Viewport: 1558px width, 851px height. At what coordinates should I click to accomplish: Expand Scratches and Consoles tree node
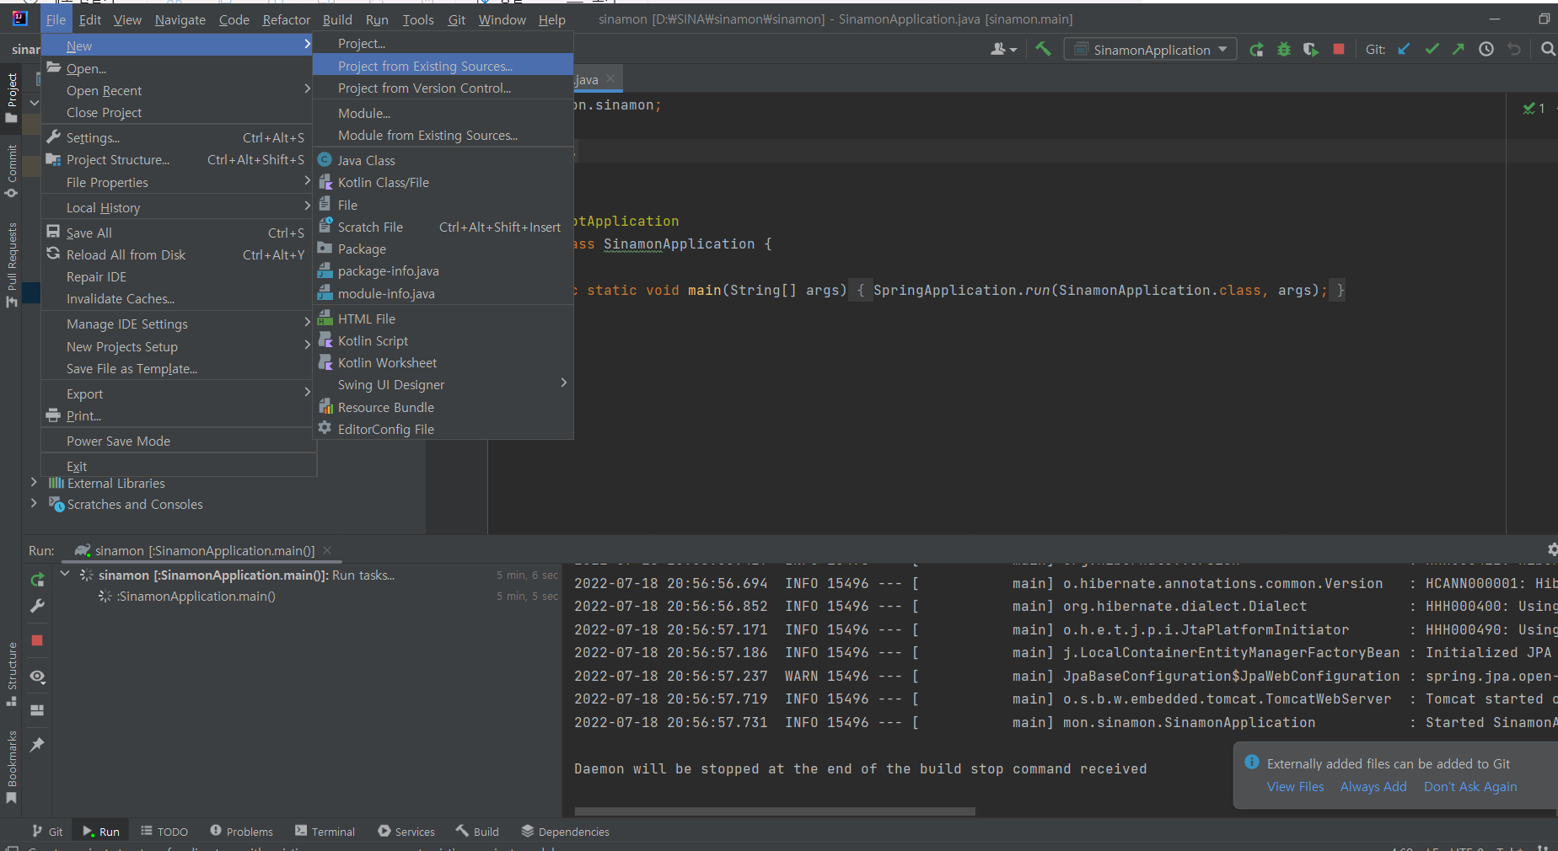(34, 504)
